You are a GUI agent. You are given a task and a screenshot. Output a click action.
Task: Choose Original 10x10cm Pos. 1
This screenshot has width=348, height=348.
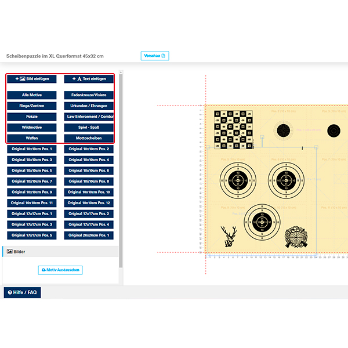pos(32,149)
